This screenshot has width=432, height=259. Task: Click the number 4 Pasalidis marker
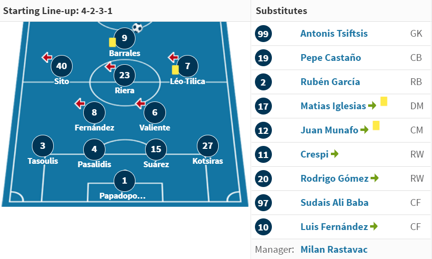[x=94, y=149]
